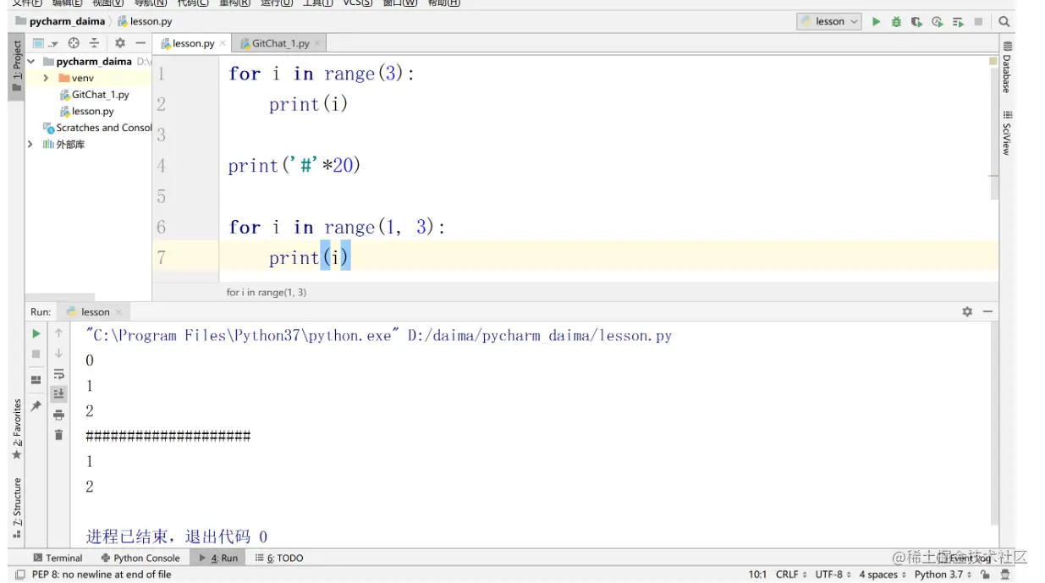The width and height of the screenshot is (1045, 583).
Task: Hide the Project panel with minus icon
Action: pyautogui.click(x=140, y=43)
